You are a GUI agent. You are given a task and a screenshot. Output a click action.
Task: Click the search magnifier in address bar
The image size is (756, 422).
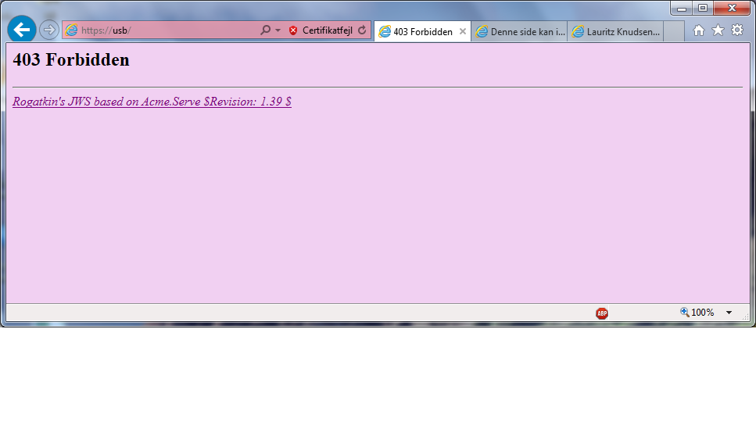click(265, 30)
